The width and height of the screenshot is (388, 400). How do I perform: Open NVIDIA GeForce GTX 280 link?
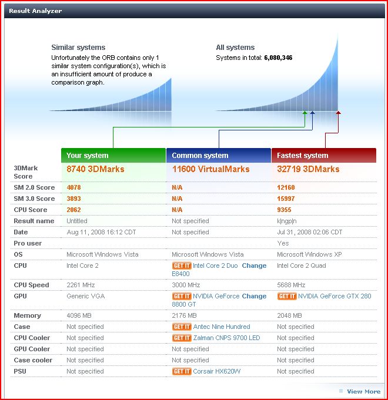point(335,296)
